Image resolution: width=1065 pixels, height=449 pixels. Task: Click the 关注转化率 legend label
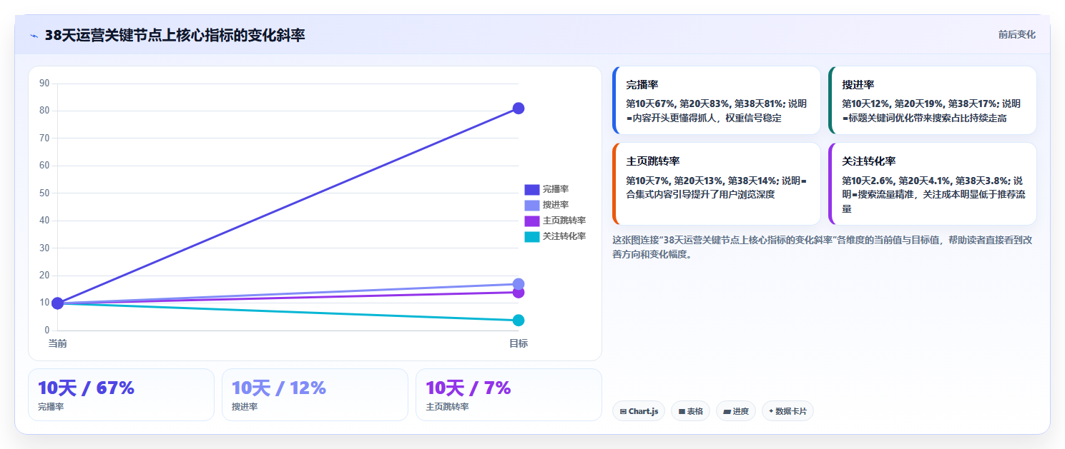(564, 236)
